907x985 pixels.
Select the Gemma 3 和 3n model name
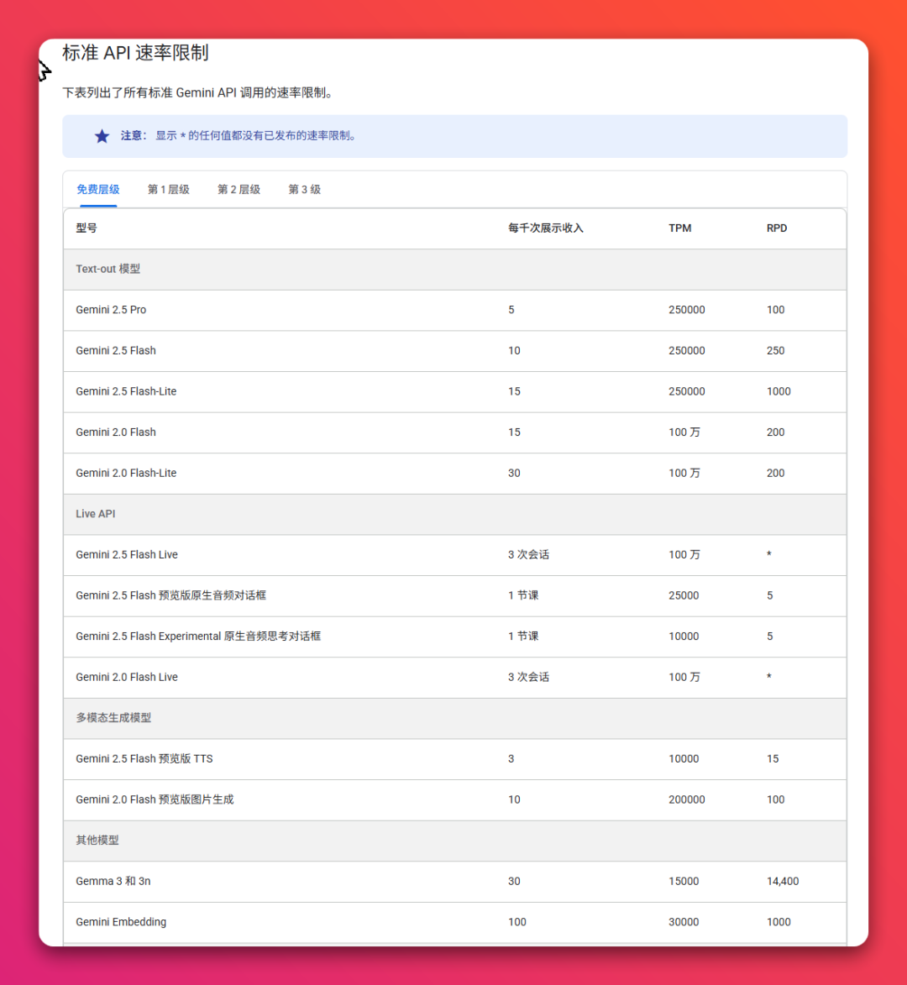tap(113, 882)
